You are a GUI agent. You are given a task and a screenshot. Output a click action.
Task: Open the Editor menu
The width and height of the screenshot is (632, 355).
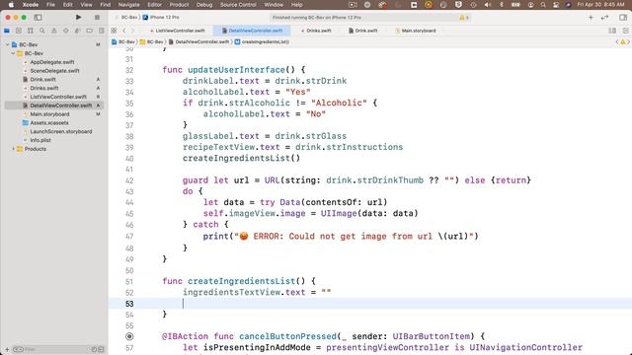point(154,5)
